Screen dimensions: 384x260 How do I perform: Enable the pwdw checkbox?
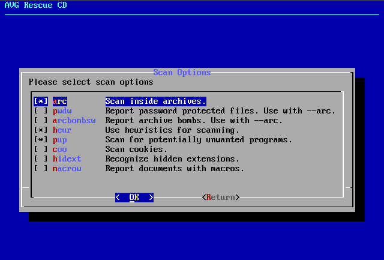coord(41,110)
